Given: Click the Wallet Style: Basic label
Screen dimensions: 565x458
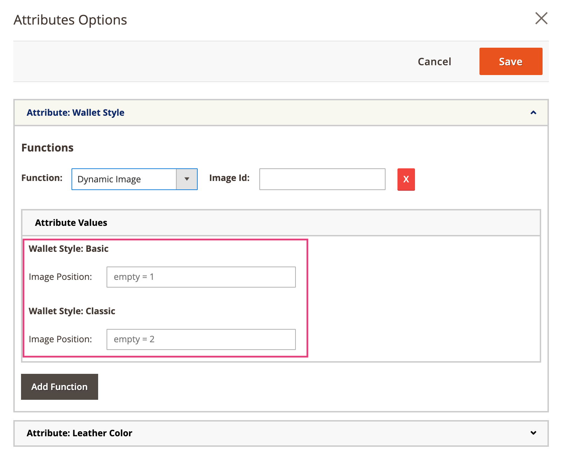Looking at the screenshot, I should 69,249.
